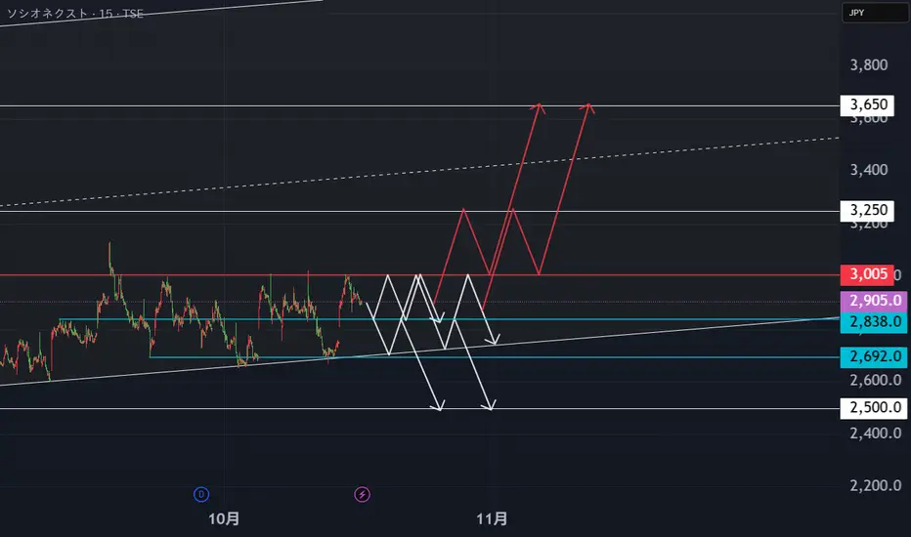This screenshot has height=537, width=911.
Task: Select the cyan 2,838.0 price label
Action: point(874,321)
